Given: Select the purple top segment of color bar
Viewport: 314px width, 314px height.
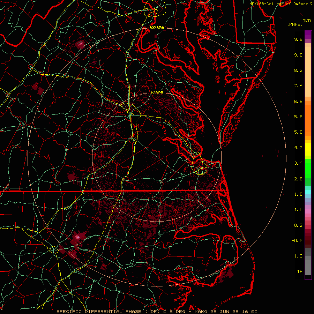Looking at the screenshot, I should pos(308,35).
